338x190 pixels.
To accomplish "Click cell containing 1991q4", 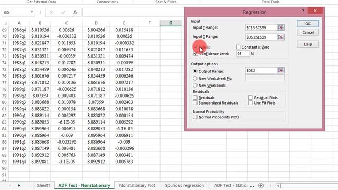I will click(x=19, y=161).
